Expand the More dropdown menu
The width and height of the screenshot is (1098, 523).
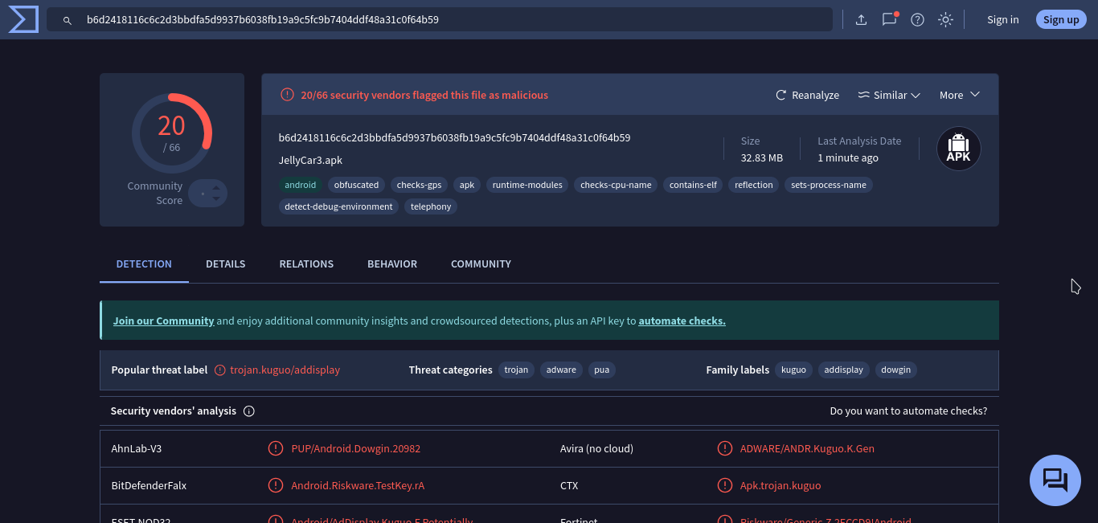[960, 95]
